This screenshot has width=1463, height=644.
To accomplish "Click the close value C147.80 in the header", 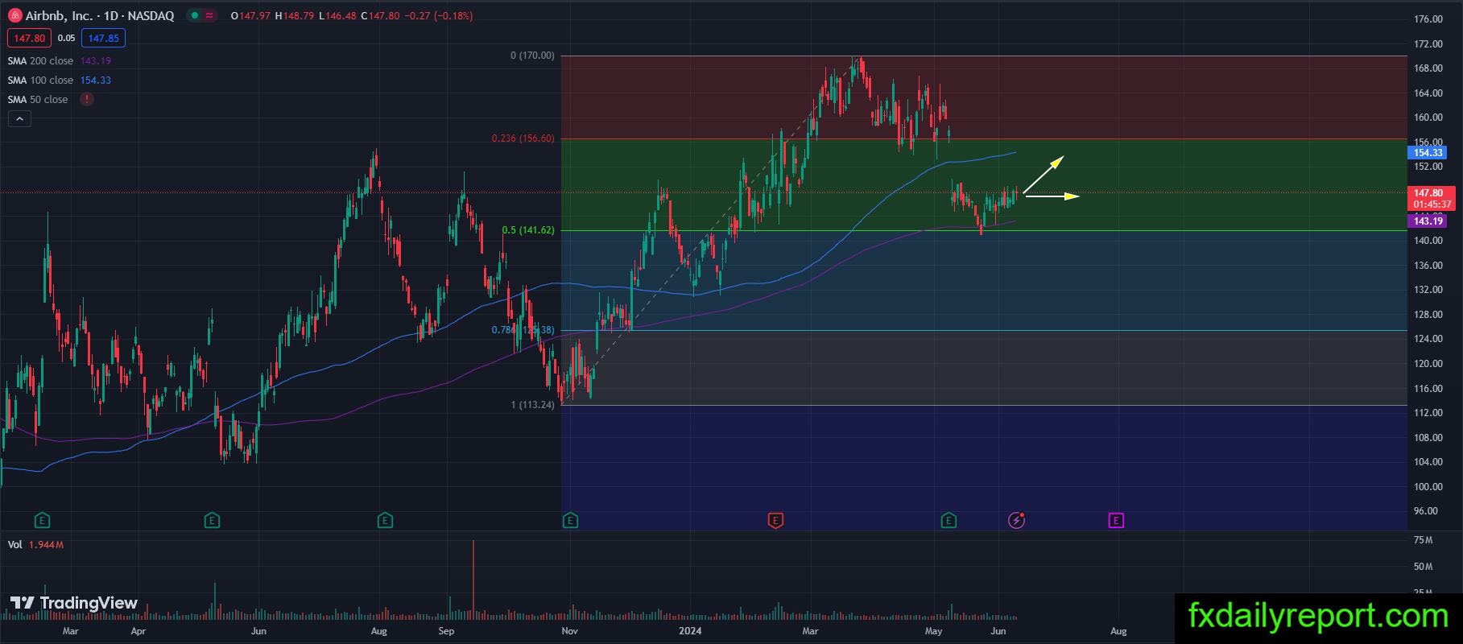I will click(x=381, y=16).
